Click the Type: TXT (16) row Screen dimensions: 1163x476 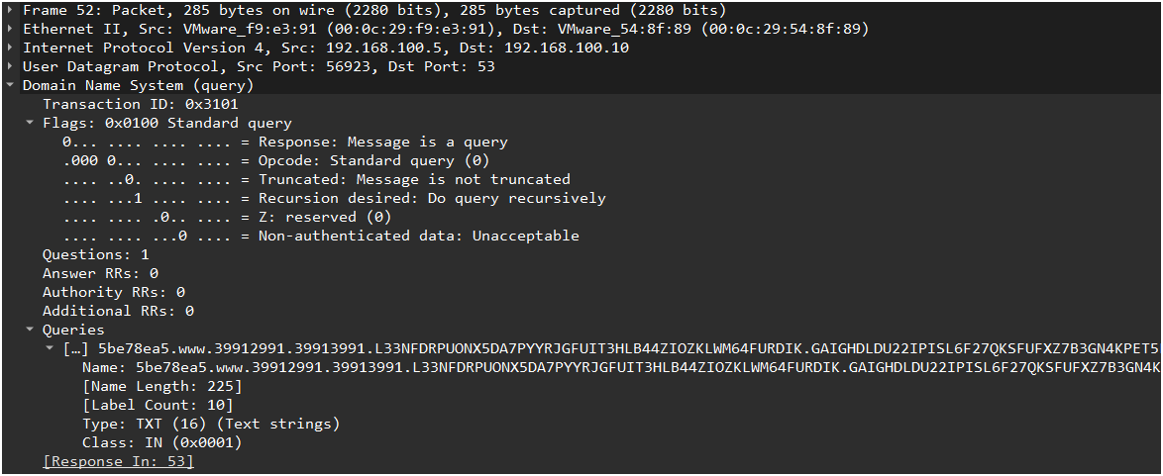[210, 424]
